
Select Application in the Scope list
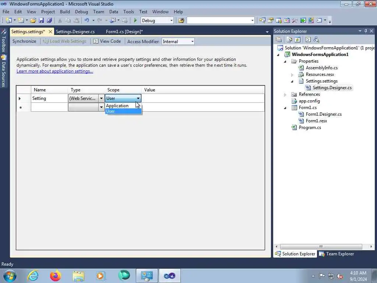[123, 106]
